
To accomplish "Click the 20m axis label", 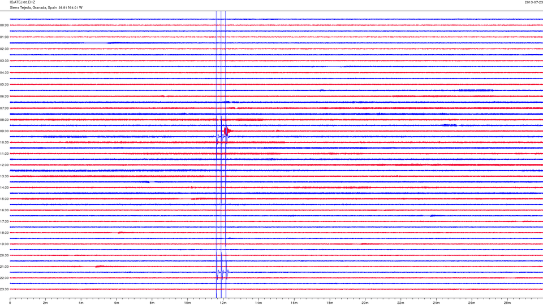I will coord(365,303).
